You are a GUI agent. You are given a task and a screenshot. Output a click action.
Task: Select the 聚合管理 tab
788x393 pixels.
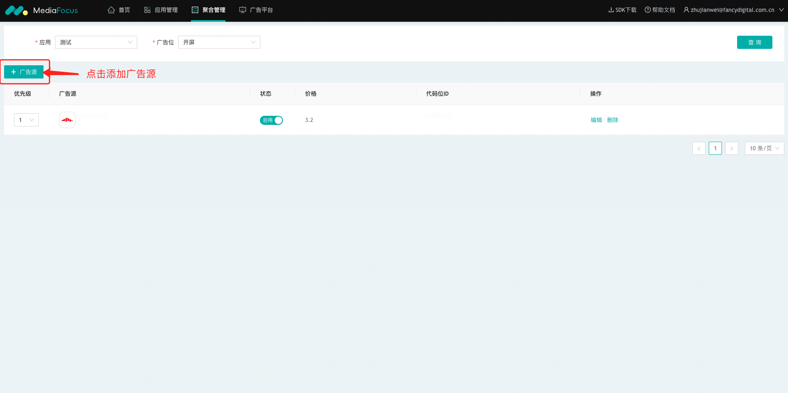point(208,10)
